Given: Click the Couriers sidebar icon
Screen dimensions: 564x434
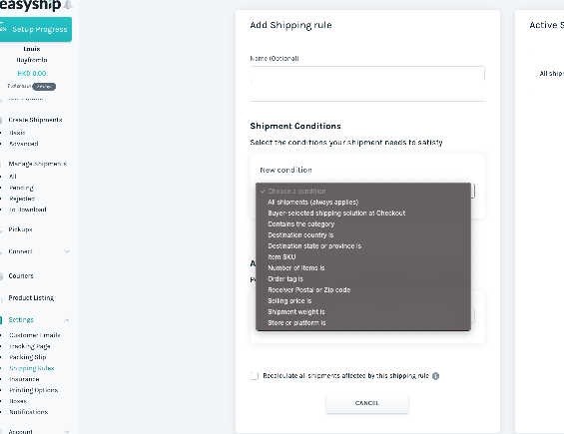Looking at the screenshot, I should point(1,276).
